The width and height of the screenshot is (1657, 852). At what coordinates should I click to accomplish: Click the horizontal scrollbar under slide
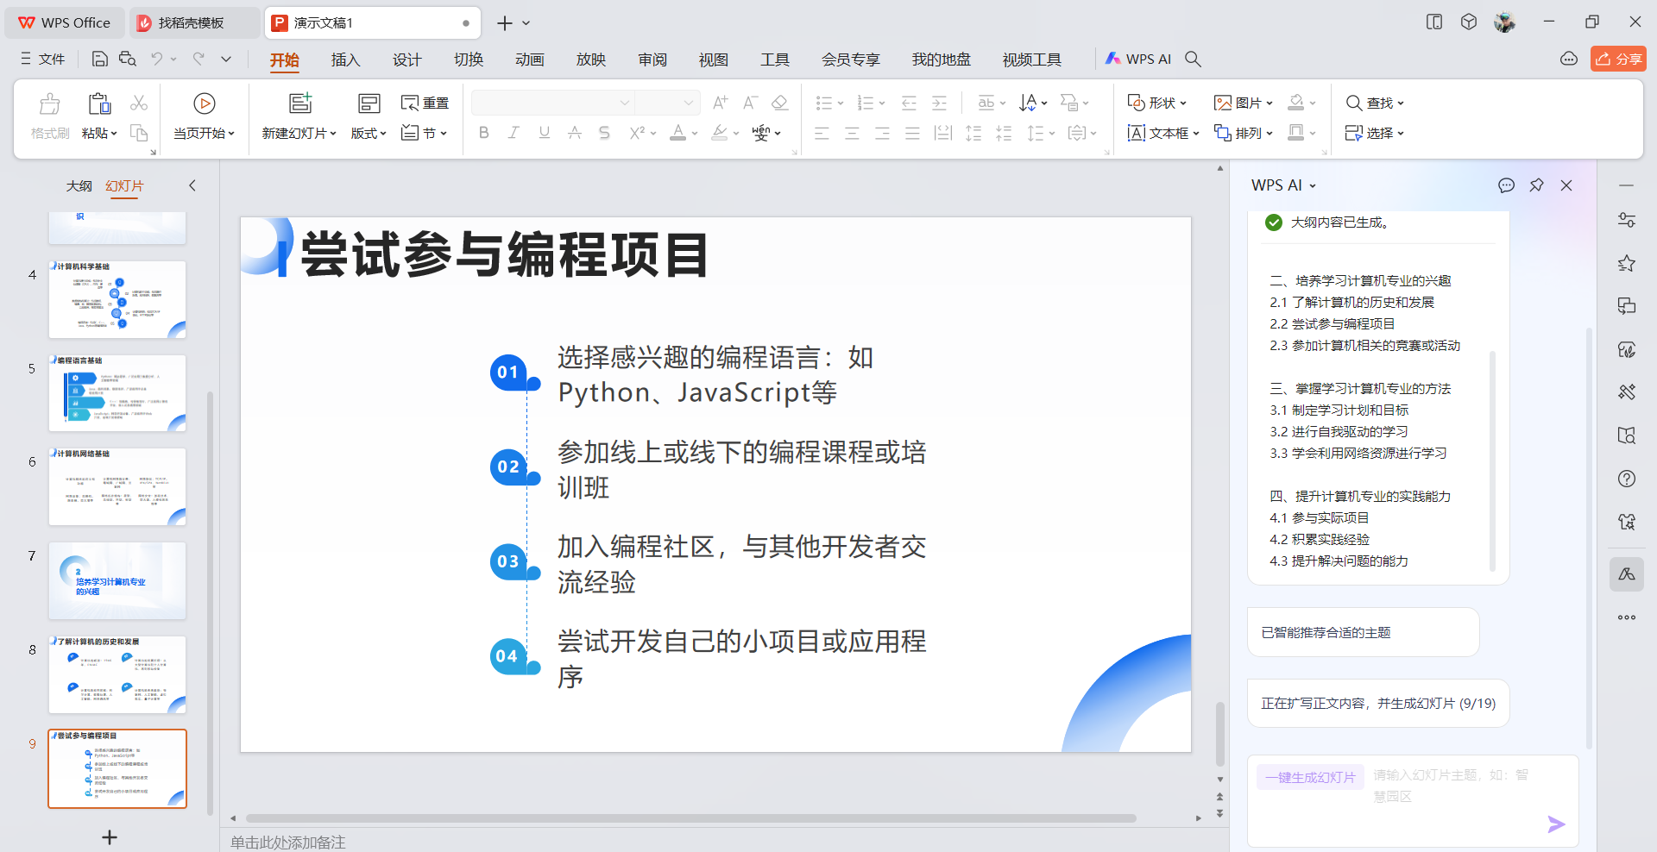pos(690,818)
